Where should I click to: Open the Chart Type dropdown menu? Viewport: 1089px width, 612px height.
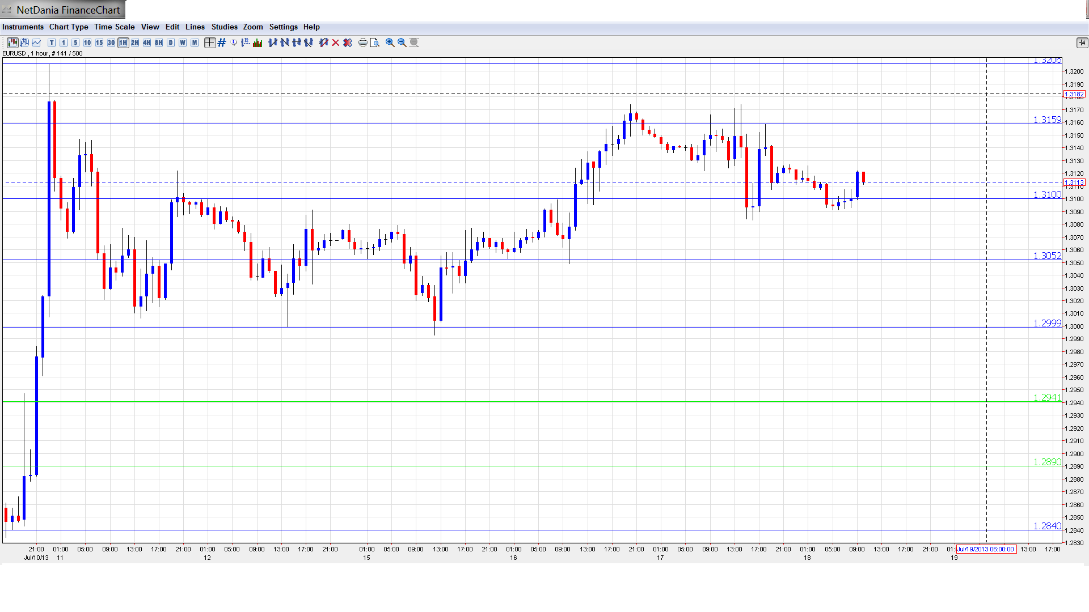pyautogui.click(x=69, y=27)
